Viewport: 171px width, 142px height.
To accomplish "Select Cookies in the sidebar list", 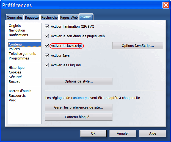I will point(15,72).
